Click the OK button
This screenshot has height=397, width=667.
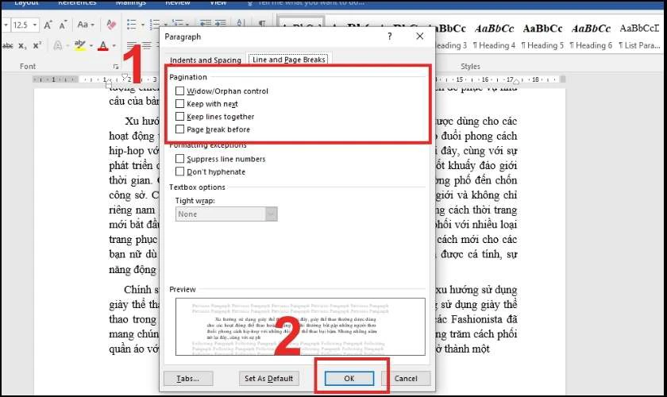pos(349,378)
